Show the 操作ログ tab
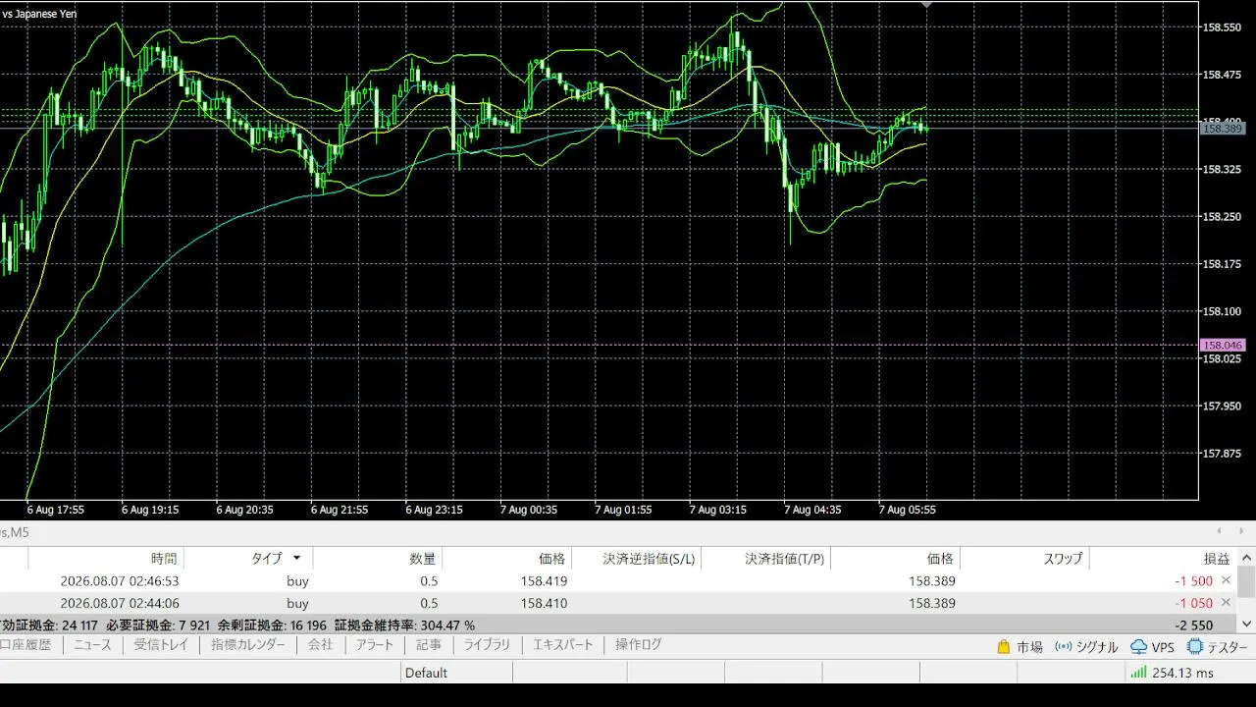The image size is (1256, 707). coord(639,645)
